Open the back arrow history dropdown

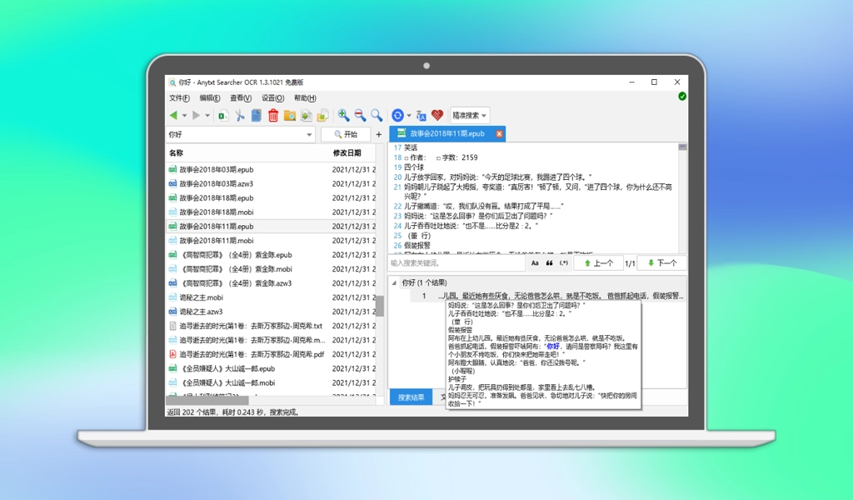point(184,115)
